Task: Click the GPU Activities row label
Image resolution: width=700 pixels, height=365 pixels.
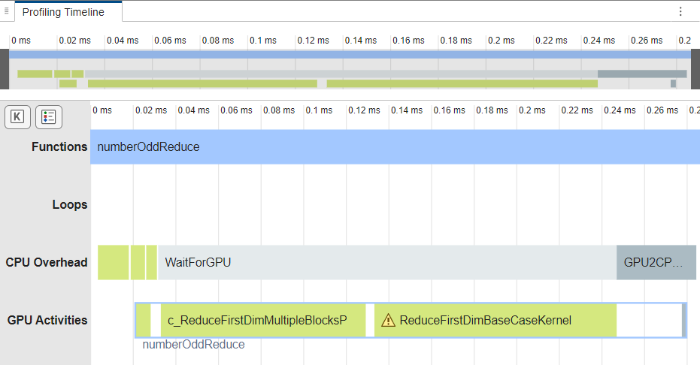Action: pos(47,320)
